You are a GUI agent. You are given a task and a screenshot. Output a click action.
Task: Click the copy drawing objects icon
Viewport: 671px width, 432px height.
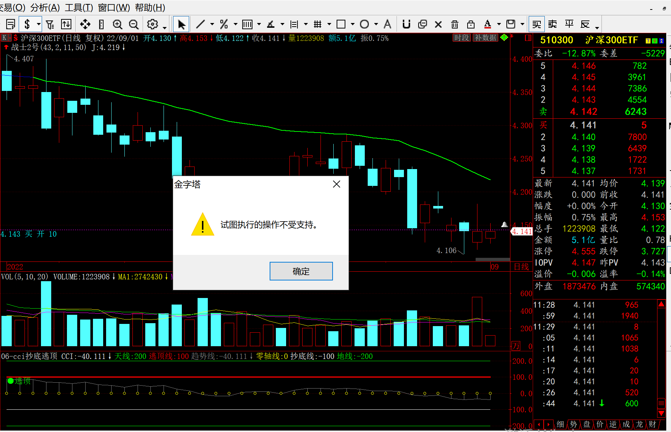tap(423, 24)
